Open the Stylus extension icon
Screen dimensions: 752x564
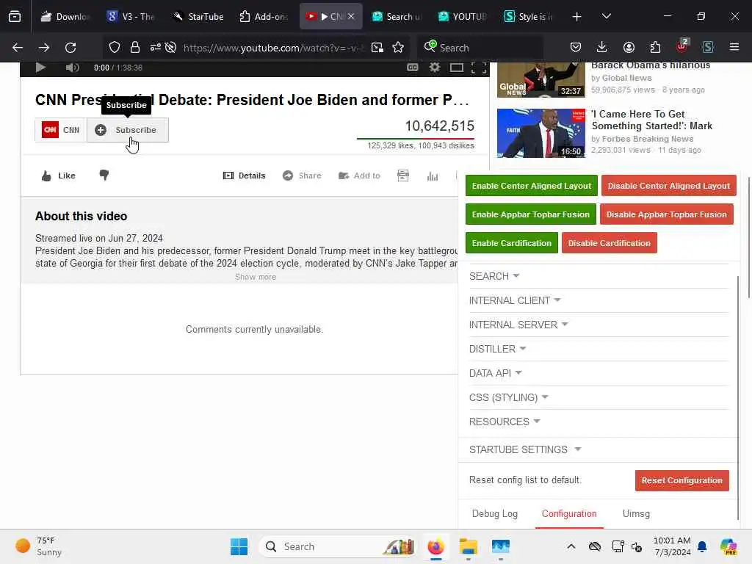[x=708, y=47]
